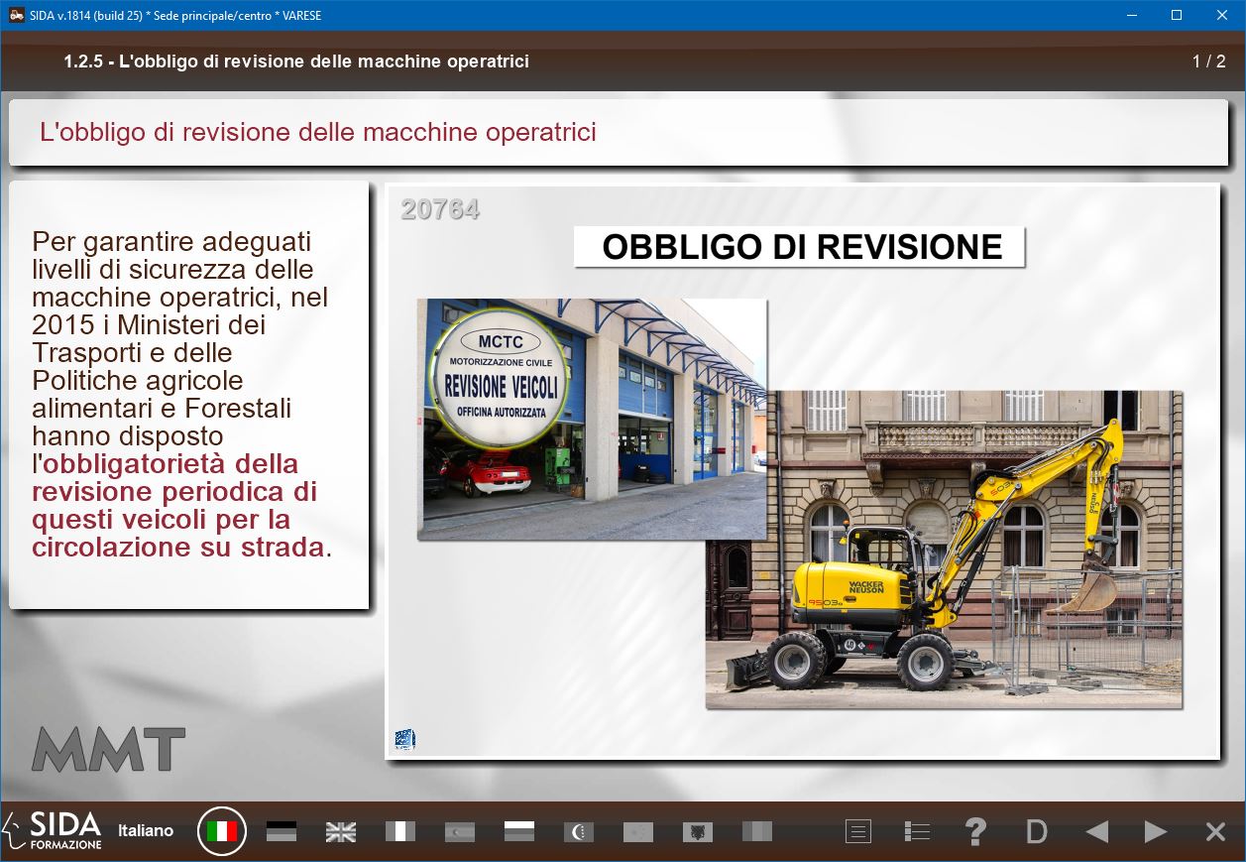Open the bulleted list index icon
1246x862 pixels.
pos(917,831)
